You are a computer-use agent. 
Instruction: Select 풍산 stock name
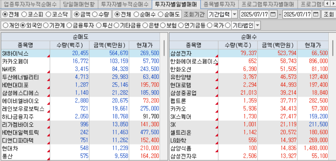pos(7,156)
